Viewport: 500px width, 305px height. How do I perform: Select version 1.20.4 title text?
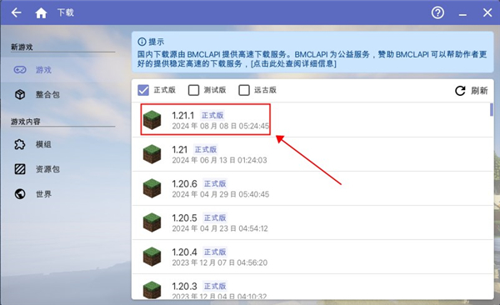(x=184, y=252)
